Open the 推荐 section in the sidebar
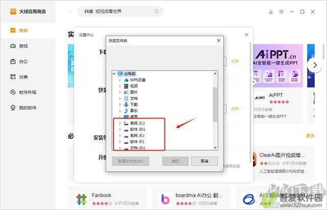327x210 pixels. 28,31
